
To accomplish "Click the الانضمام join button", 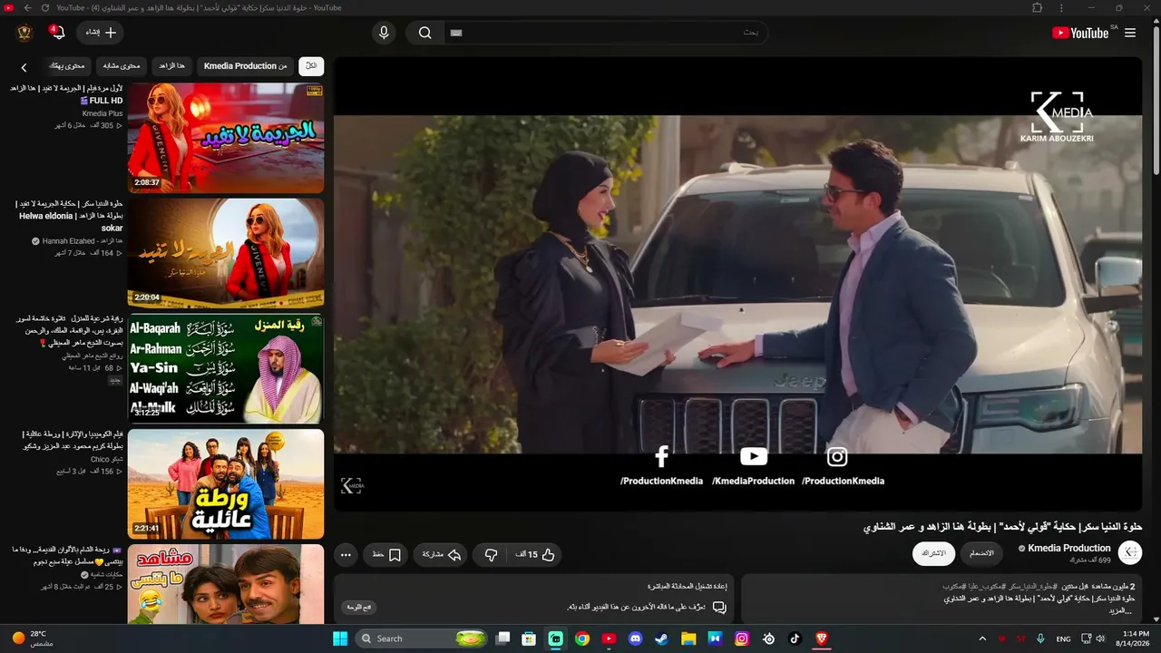I will pyautogui.click(x=981, y=553).
